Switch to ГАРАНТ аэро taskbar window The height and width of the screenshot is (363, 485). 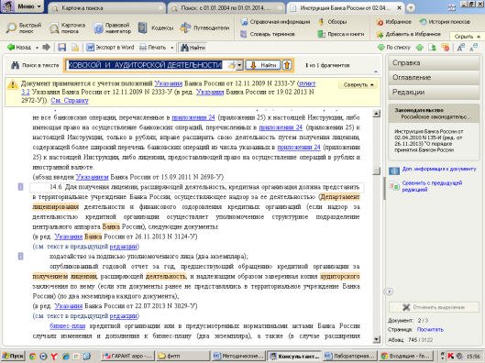(128, 357)
